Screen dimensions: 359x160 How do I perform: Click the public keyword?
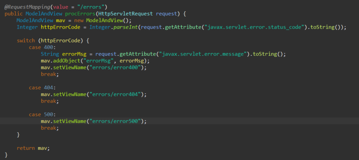click(x=13, y=13)
